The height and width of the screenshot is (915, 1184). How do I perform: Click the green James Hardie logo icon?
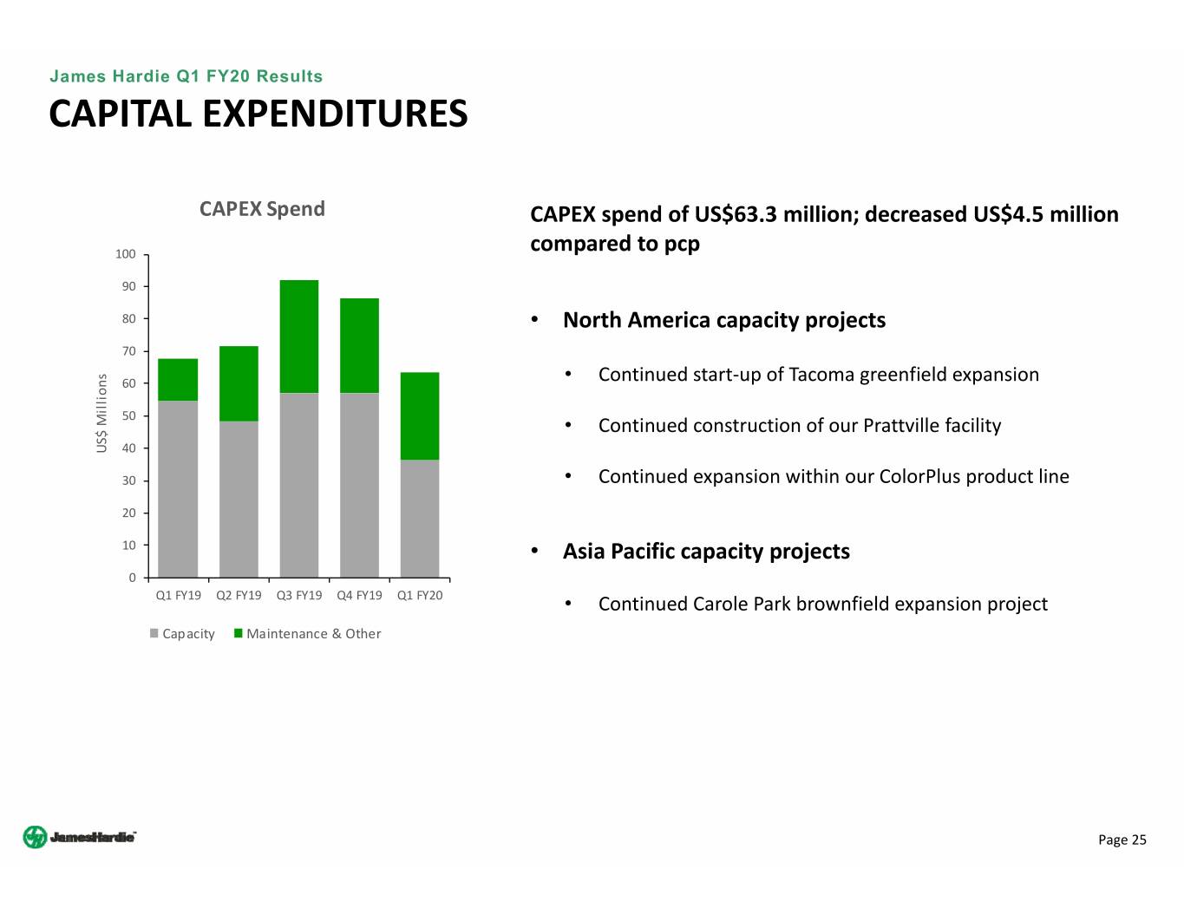coord(35,837)
